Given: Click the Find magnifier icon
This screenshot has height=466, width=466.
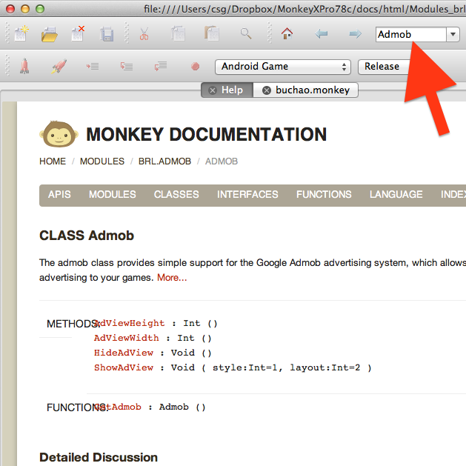Looking at the screenshot, I should (x=246, y=34).
